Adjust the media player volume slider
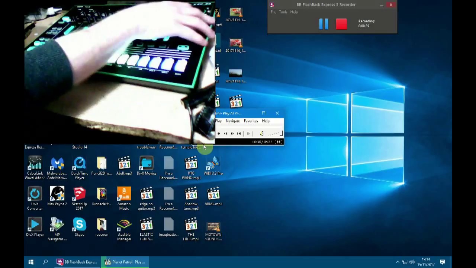The height and width of the screenshot is (268, 476). [275, 133]
